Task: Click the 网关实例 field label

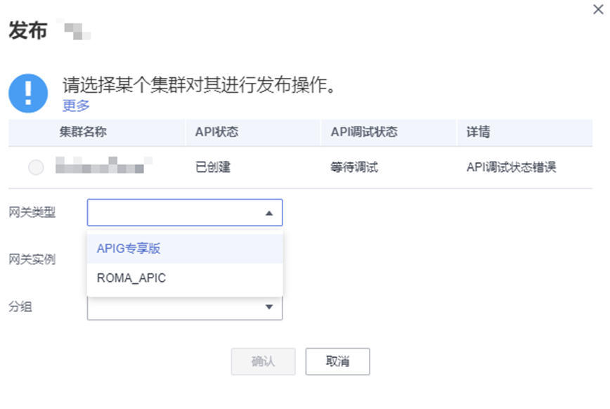Action: 32,259
